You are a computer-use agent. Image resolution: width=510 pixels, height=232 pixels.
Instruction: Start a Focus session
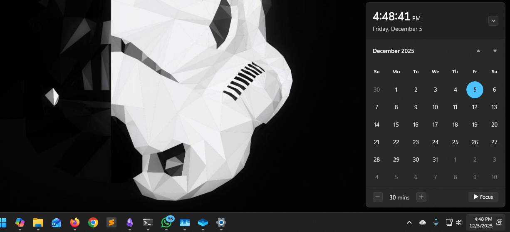[483, 197]
